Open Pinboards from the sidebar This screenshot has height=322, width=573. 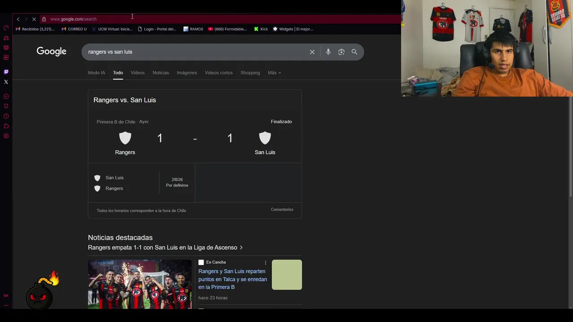click(x=6, y=106)
